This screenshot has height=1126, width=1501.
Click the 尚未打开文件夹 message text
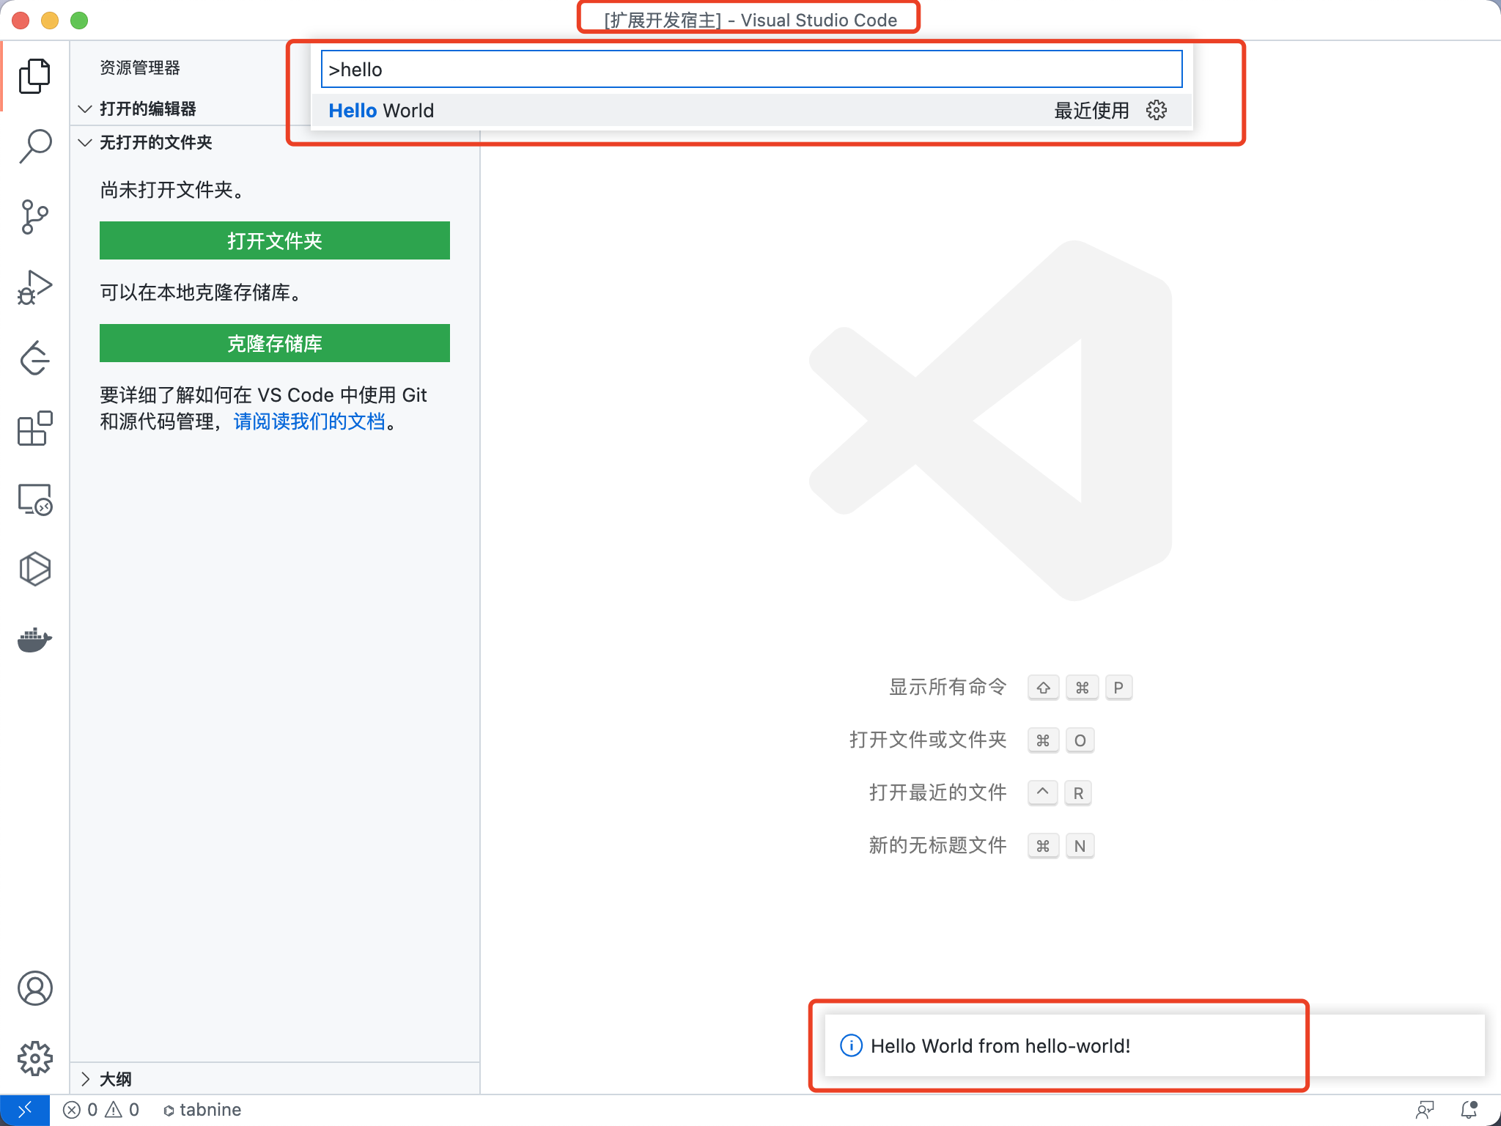pyautogui.click(x=173, y=190)
